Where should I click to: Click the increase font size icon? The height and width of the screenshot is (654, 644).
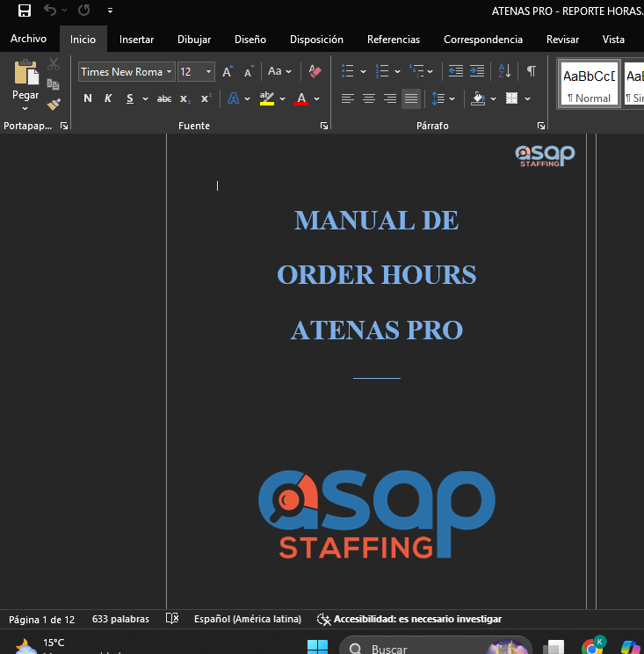(x=228, y=71)
